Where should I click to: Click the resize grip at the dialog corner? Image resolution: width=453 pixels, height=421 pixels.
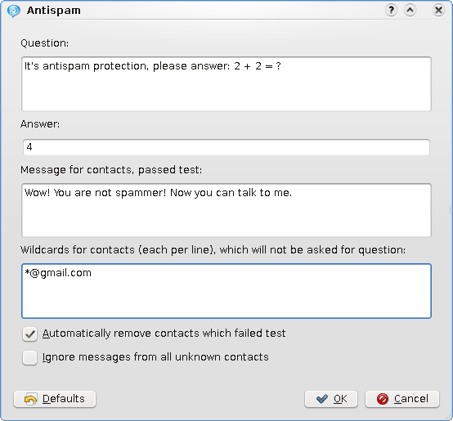tap(449, 417)
